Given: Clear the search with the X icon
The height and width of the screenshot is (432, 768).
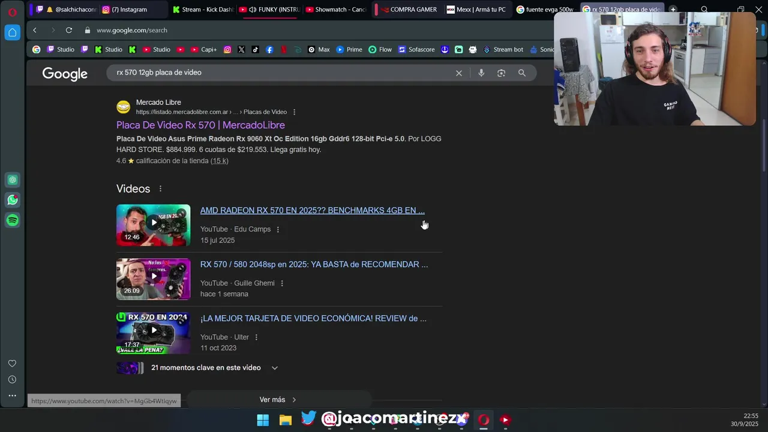Looking at the screenshot, I should coord(459,73).
